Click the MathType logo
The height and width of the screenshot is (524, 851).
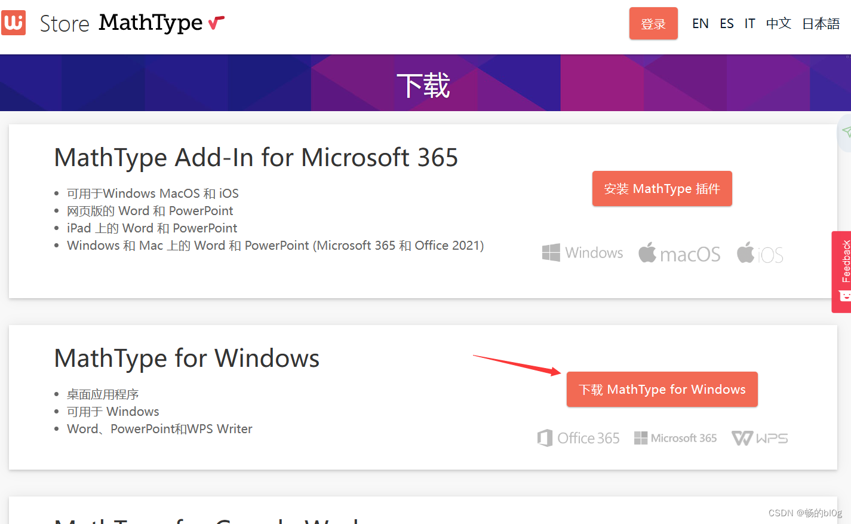162,23
